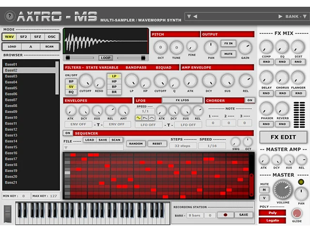
Task: Click the browser list scrollbar
Action: click(57, 78)
